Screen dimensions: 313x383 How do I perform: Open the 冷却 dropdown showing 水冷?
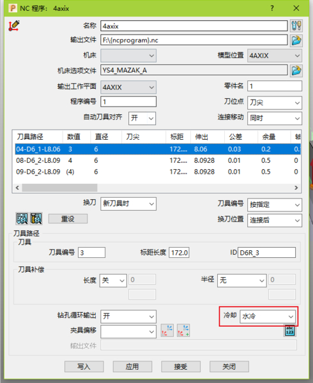[x=268, y=317]
